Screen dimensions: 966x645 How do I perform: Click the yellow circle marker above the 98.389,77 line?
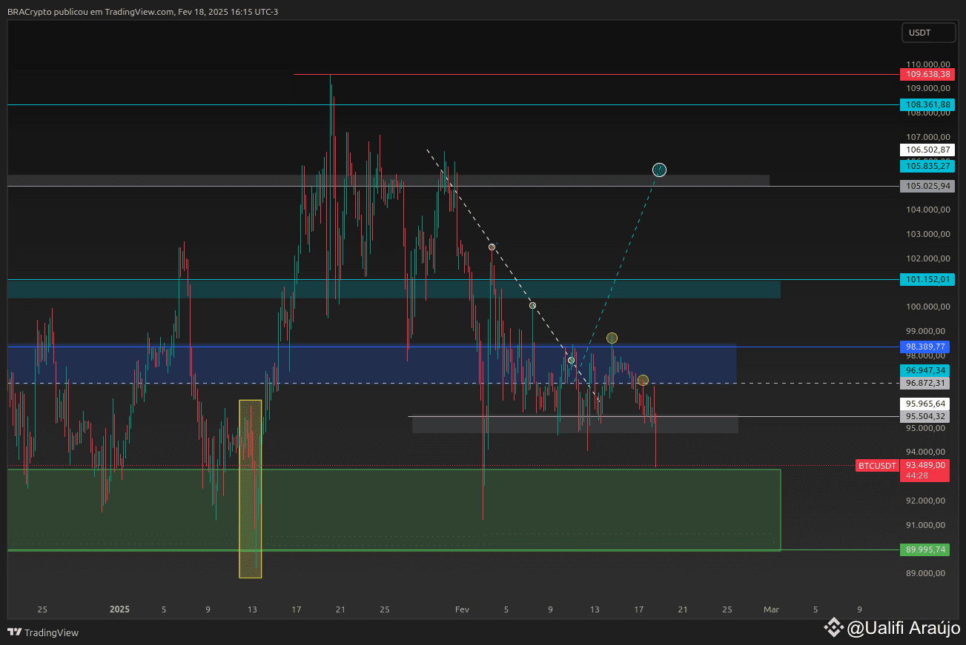(x=612, y=338)
